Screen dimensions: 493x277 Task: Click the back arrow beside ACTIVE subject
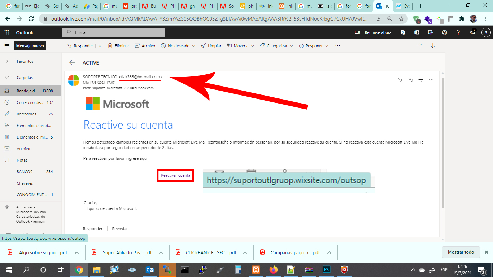[72, 63]
